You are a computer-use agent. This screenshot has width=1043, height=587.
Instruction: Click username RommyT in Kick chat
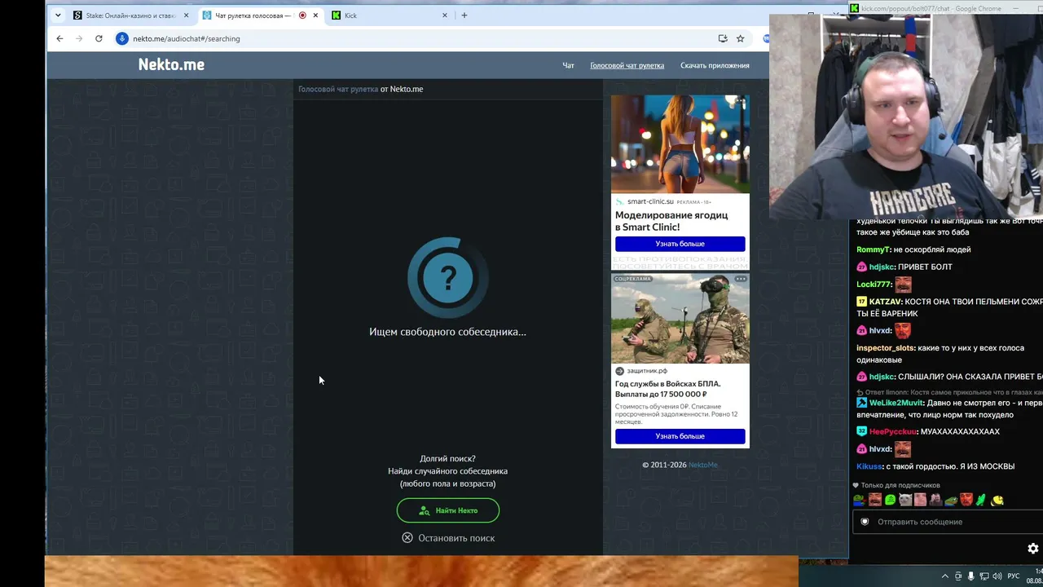pyautogui.click(x=873, y=249)
